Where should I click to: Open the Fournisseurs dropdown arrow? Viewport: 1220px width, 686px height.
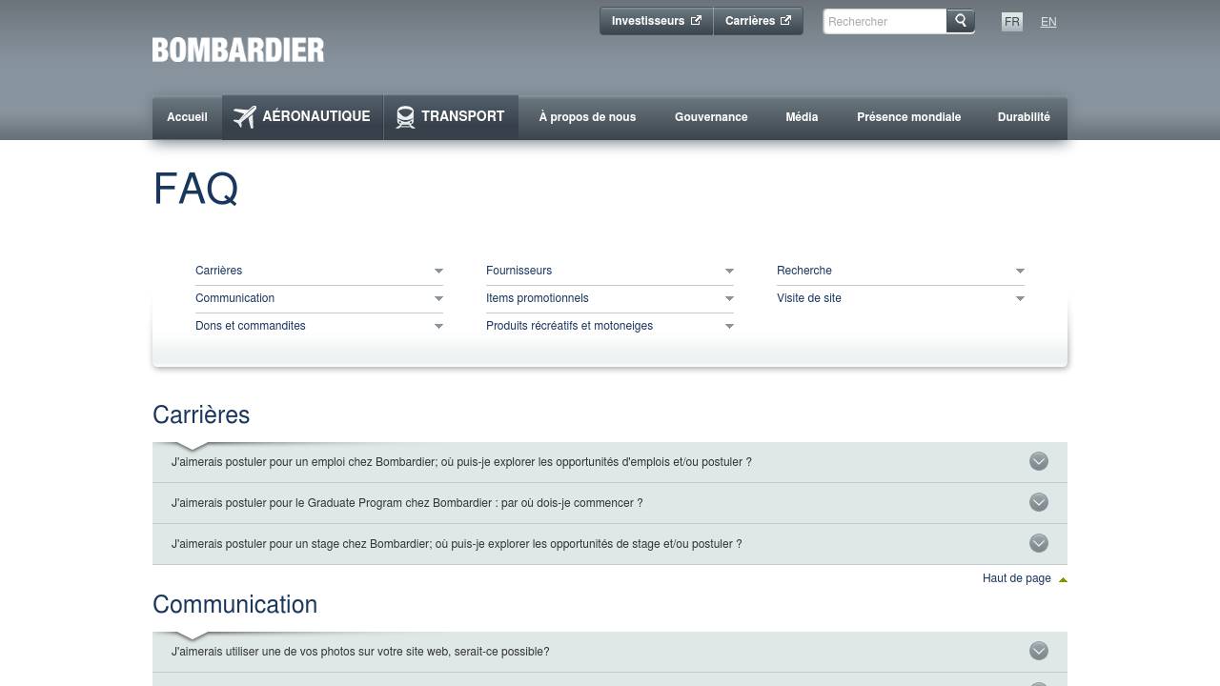(x=729, y=271)
